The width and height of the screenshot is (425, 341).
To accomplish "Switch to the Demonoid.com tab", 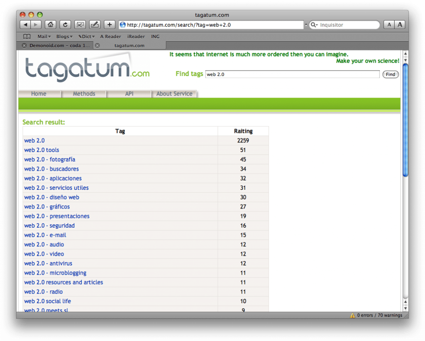I will pyautogui.click(x=59, y=46).
